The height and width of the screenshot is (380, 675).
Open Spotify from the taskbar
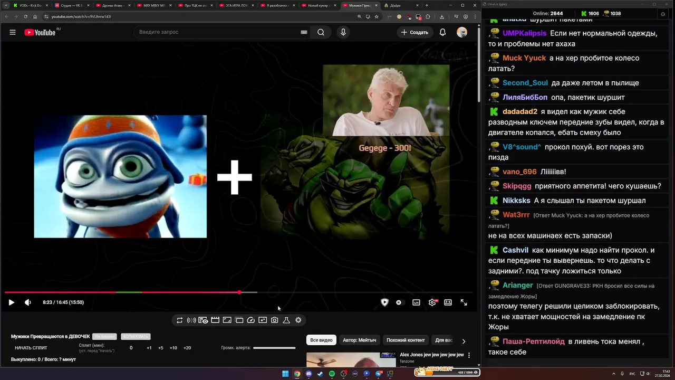coord(332,374)
